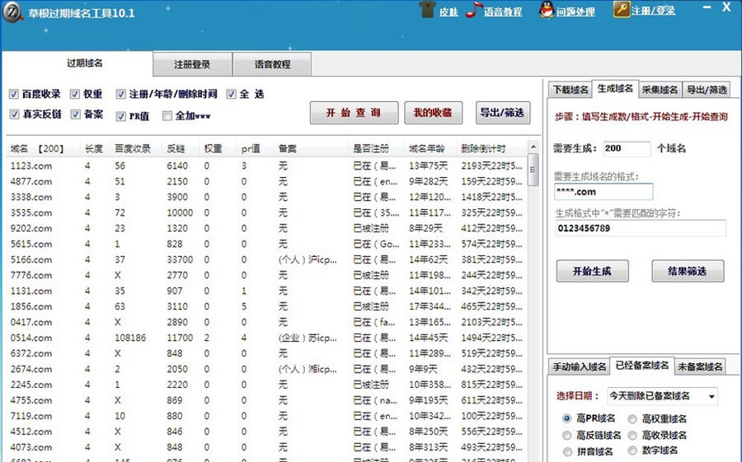Screen dimensions: 742x462
Task: Click the music note voice tutorial icon
Action: pyautogui.click(x=472, y=11)
